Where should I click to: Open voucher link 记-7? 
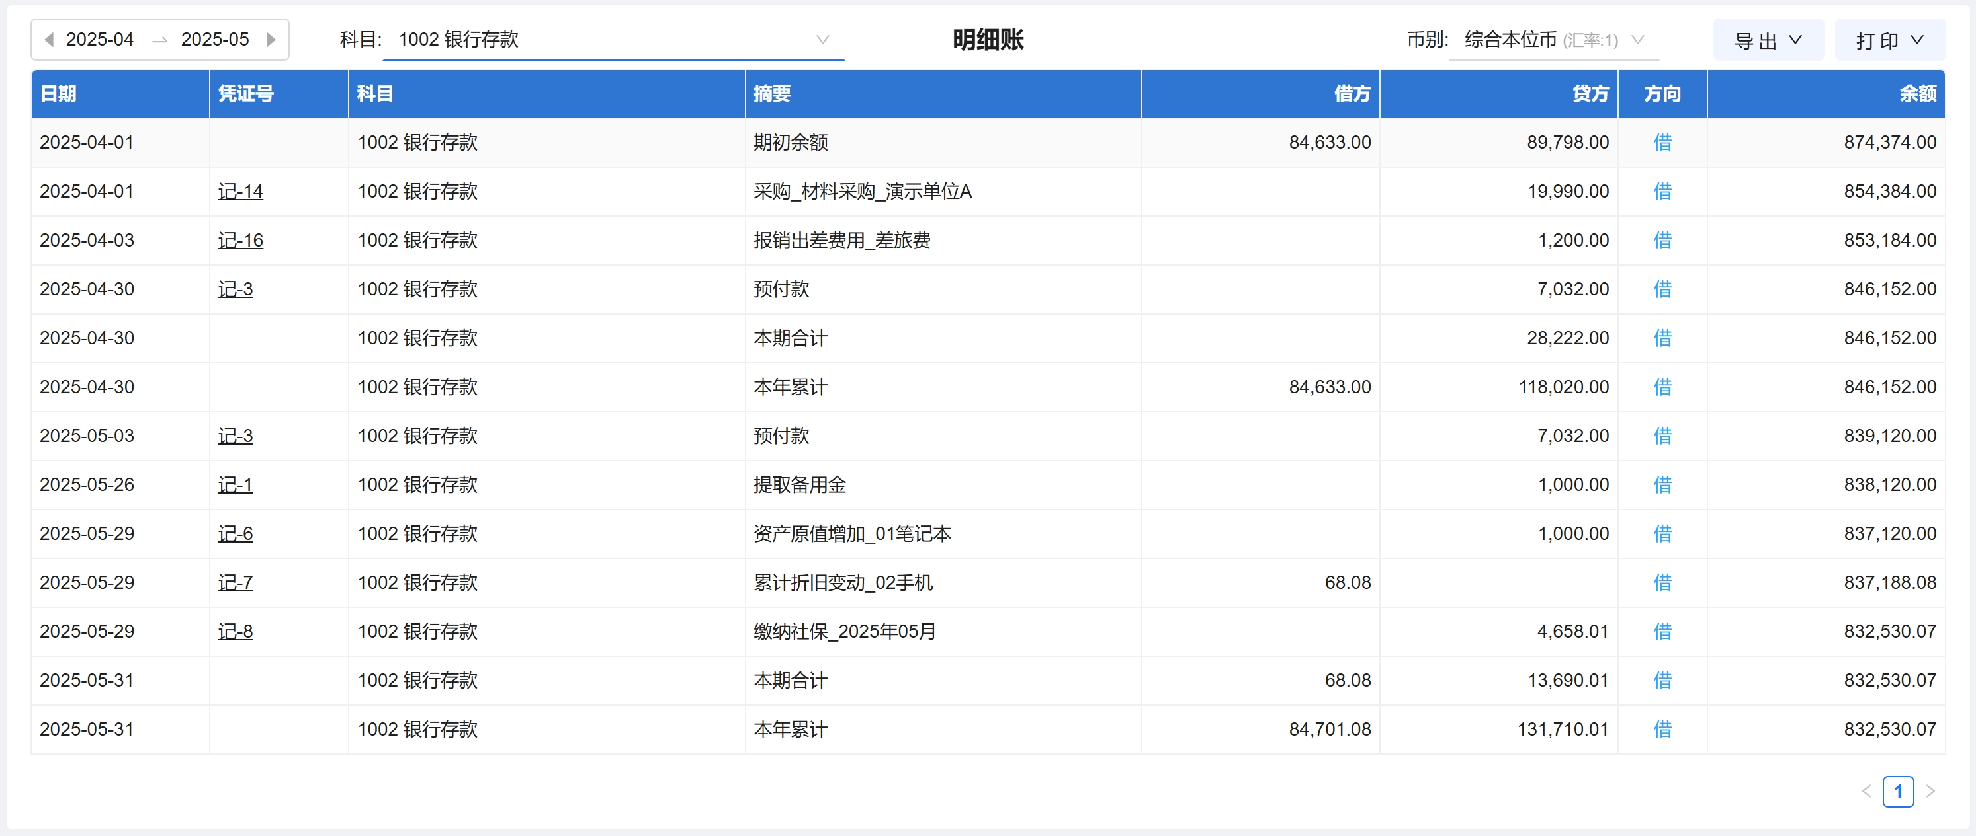point(235,583)
